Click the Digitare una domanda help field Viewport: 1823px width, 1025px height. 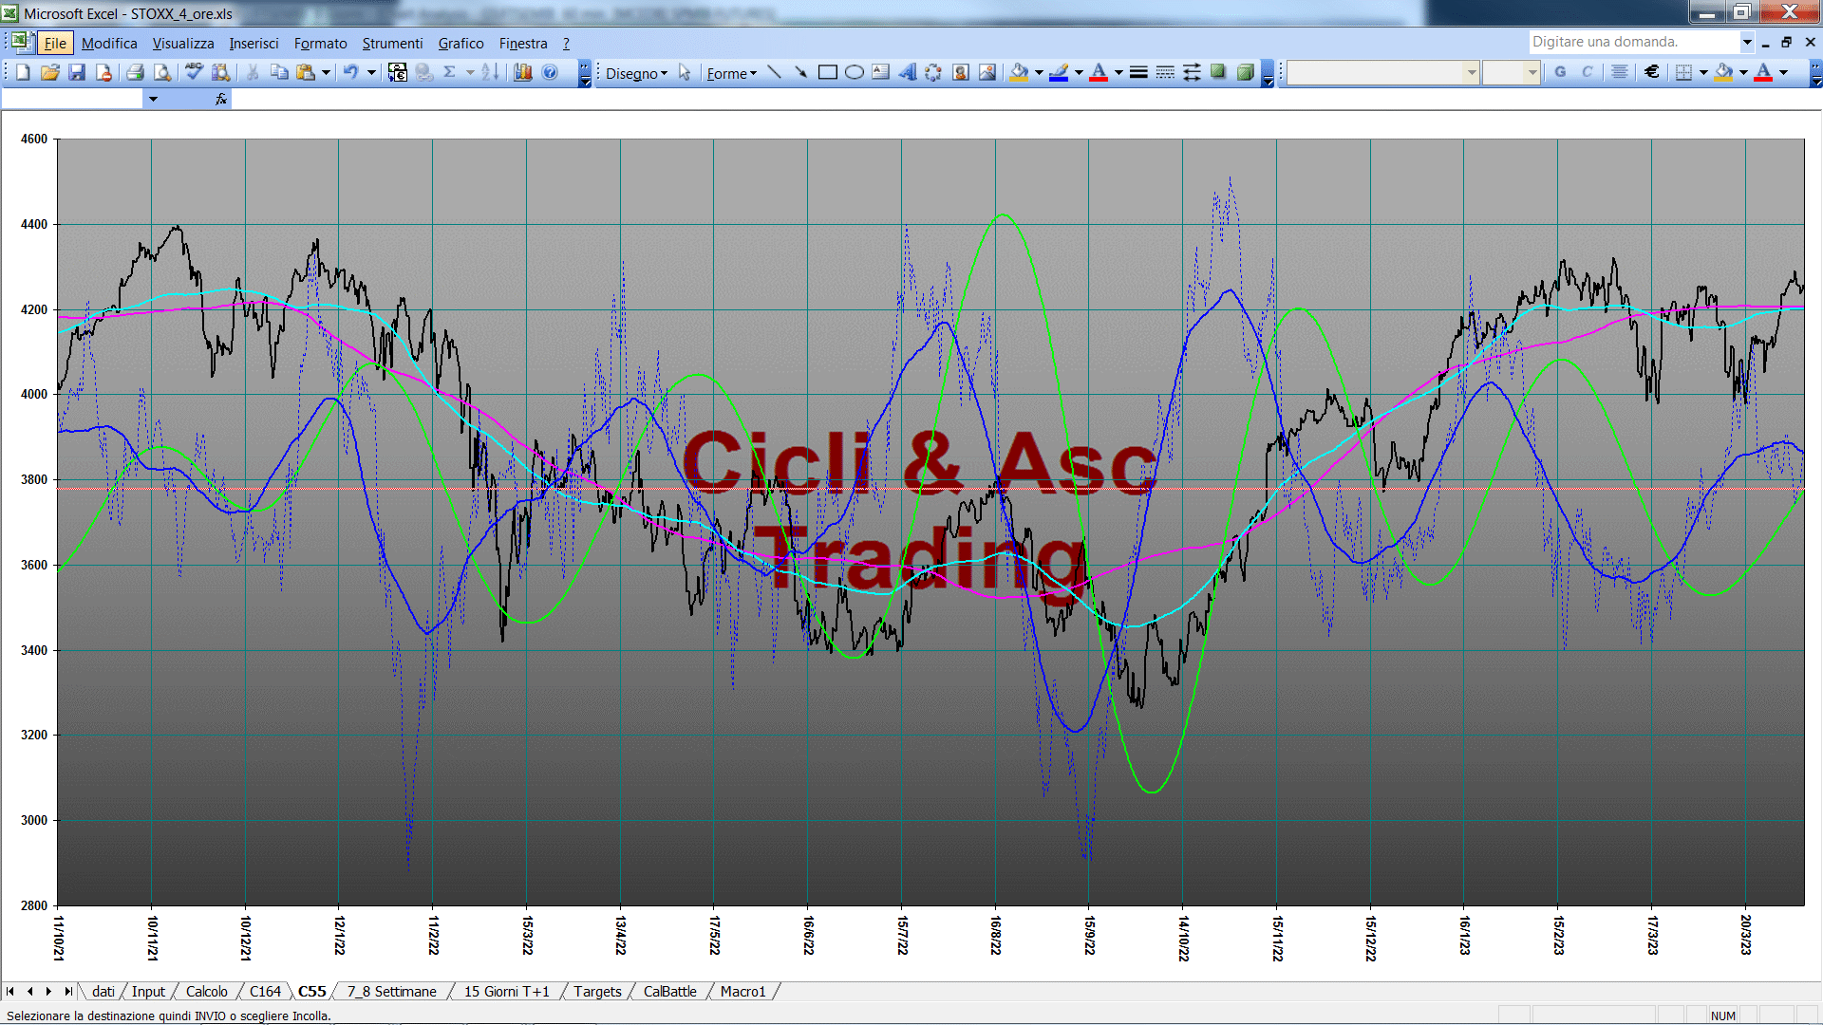(x=1633, y=42)
